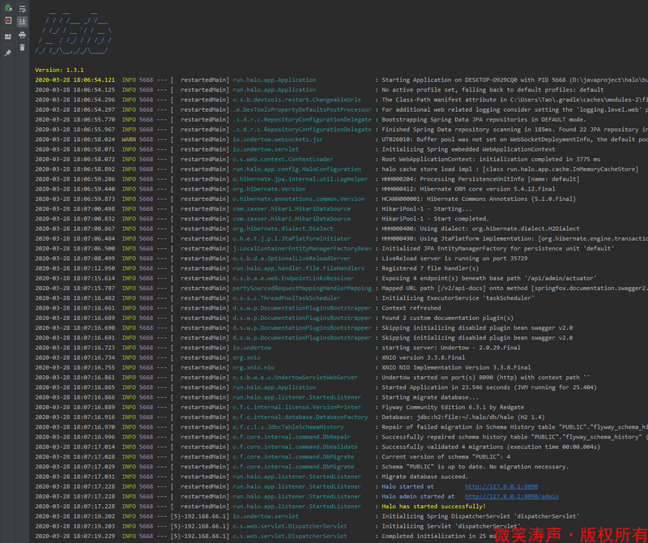Click 'Migrate database succeed.' message
This screenshot has width=648, height=543.
click(424, 477)
